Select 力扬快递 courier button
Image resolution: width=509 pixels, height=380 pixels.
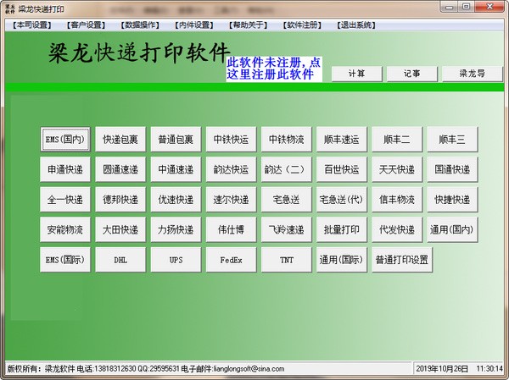click(176, 229)
